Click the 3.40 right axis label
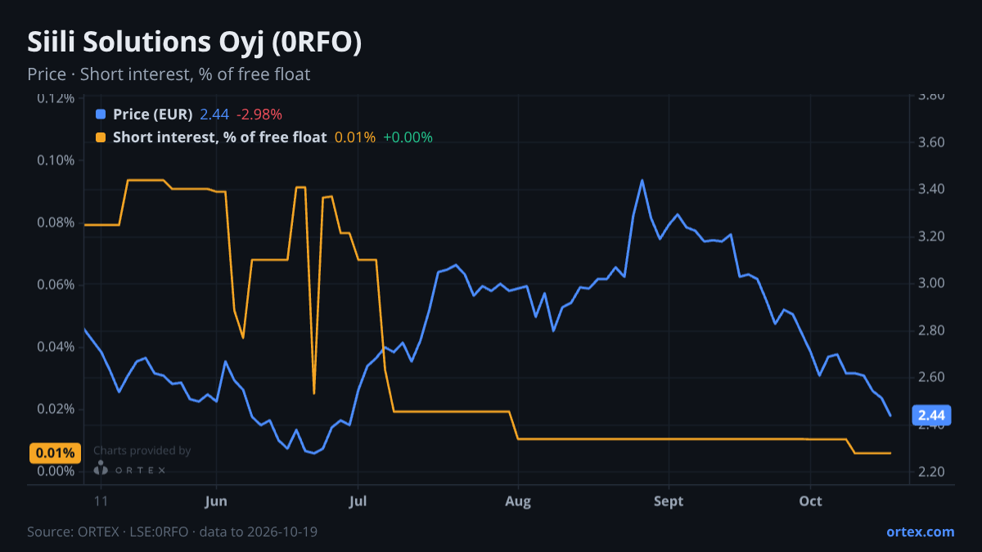 point(932,190)
